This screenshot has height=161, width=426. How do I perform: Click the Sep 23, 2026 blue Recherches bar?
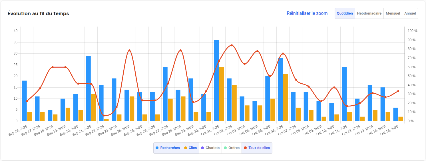tap(114, 100)
